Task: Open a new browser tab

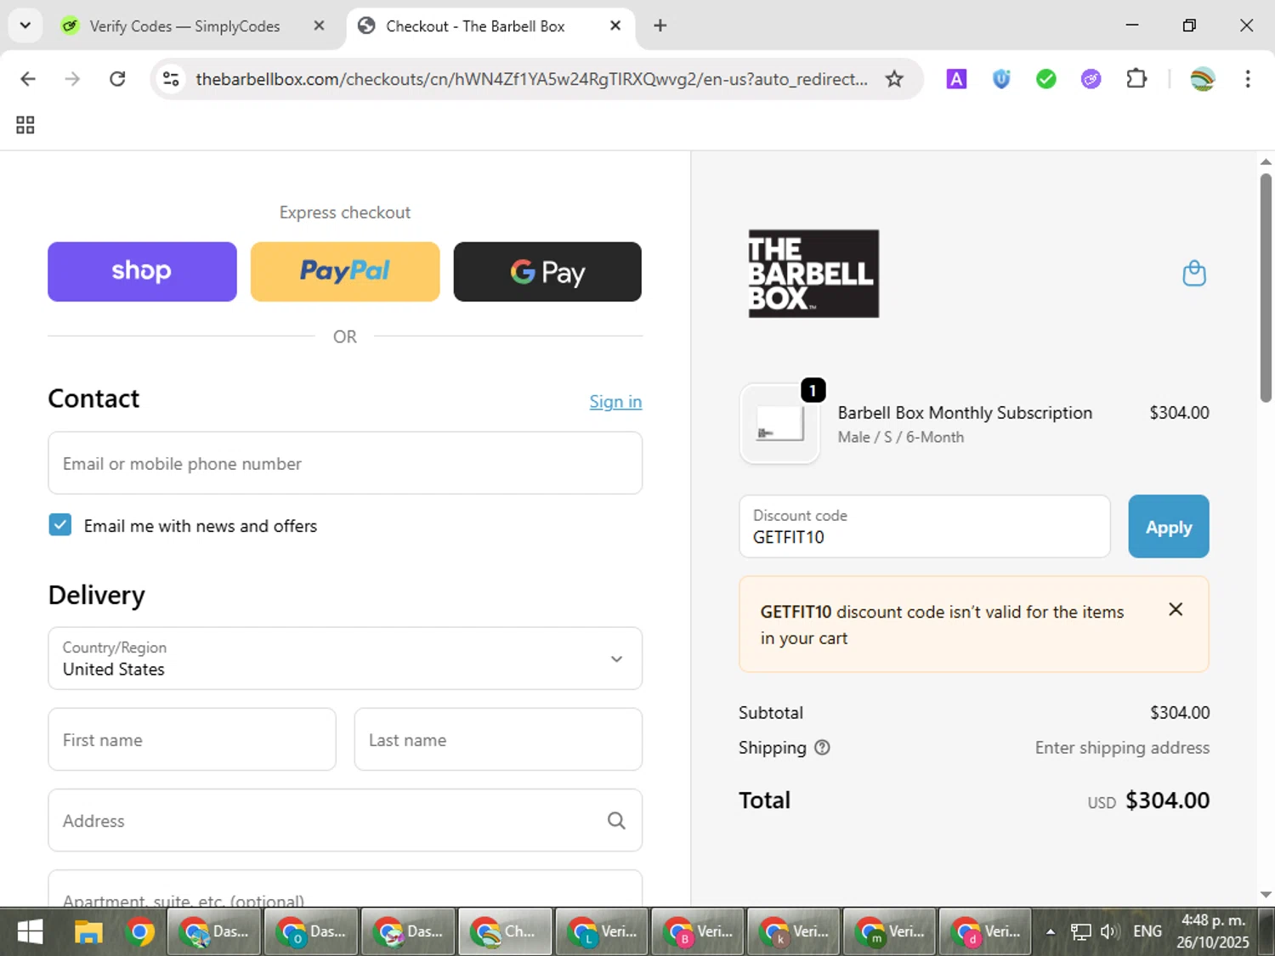Action: 660,25
